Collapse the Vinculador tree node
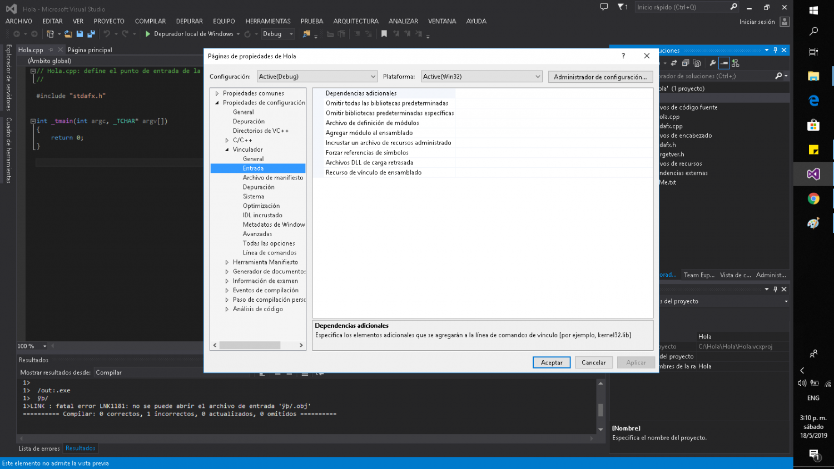Screen dimensions: 834x469 pyautogui.click(x=227, y=149)
